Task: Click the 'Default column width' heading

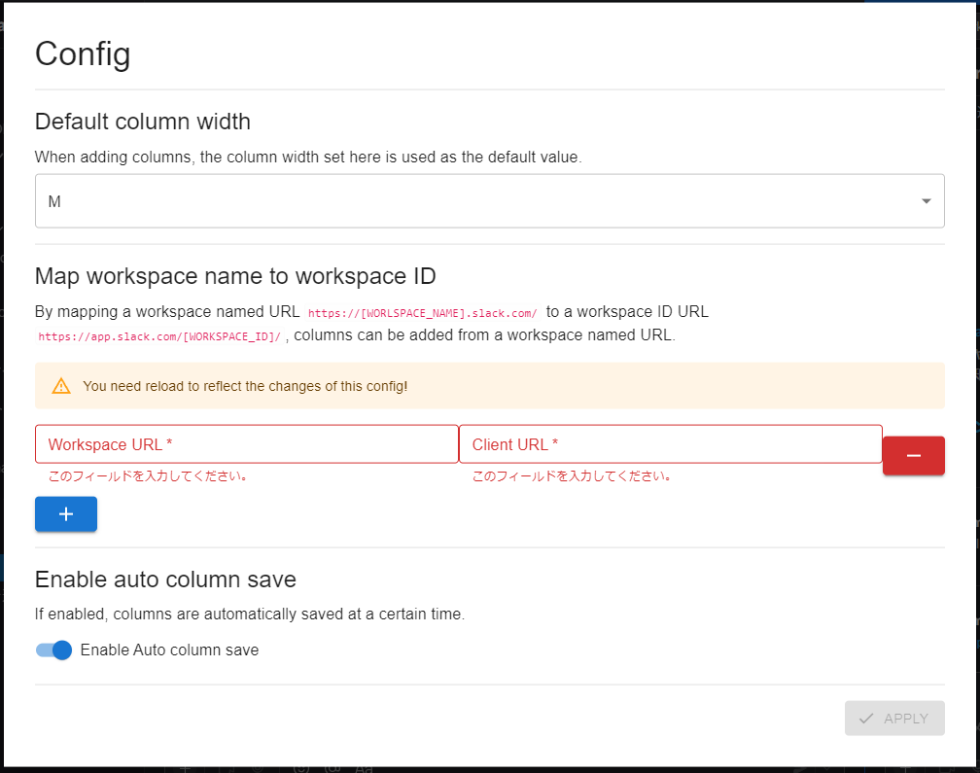Action: point(143,122)
